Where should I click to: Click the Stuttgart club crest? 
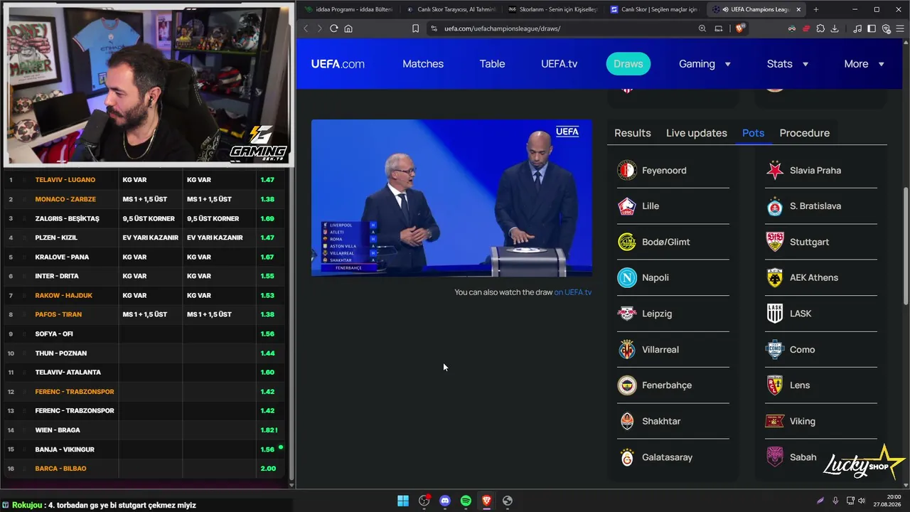tap(775, 242)
